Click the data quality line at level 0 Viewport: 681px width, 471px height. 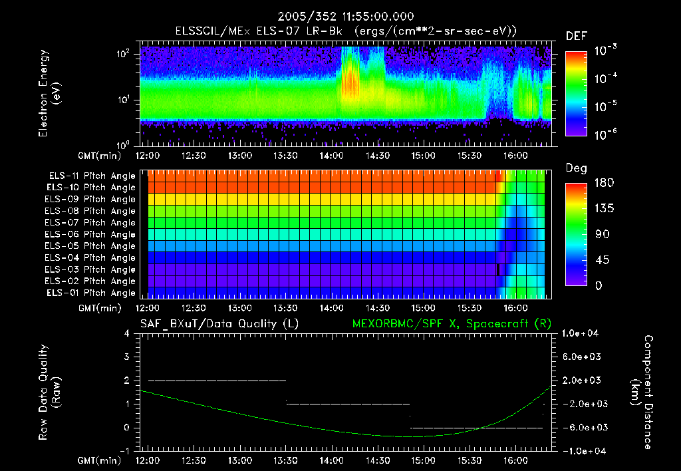click(476, 428)
